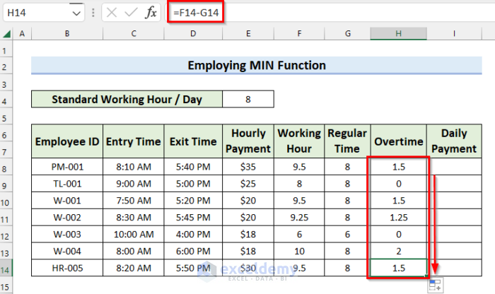The width and height of the screenshot is (495, 294).
Task: Select regular time 6 for W-003
Action: tap(347, 234)
